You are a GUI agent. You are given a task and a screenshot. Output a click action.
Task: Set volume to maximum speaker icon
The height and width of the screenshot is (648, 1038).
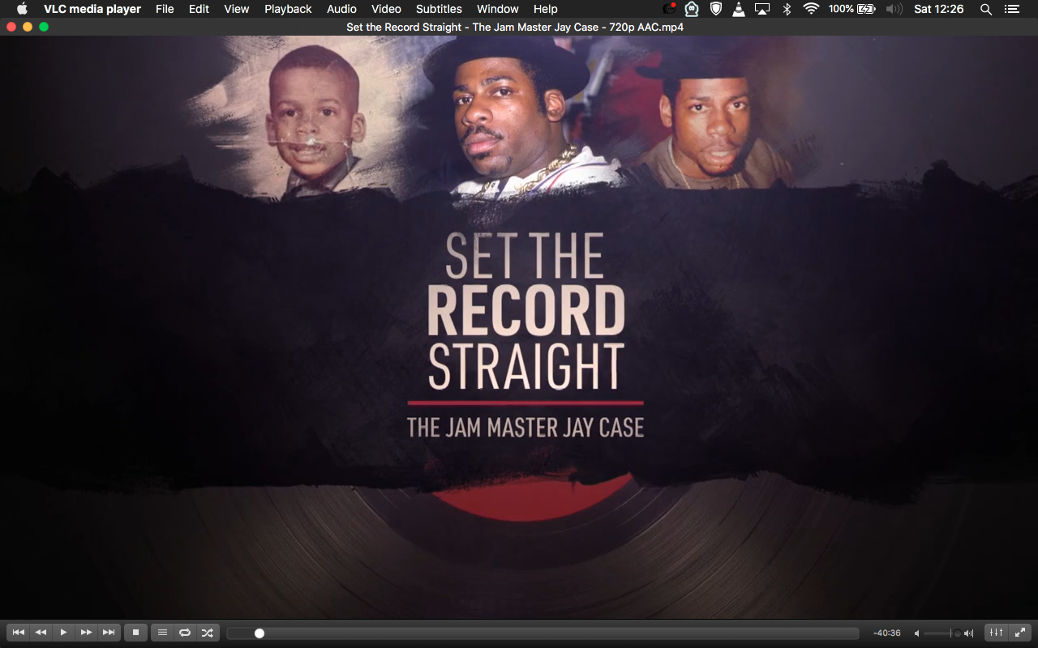coord(968,633)
